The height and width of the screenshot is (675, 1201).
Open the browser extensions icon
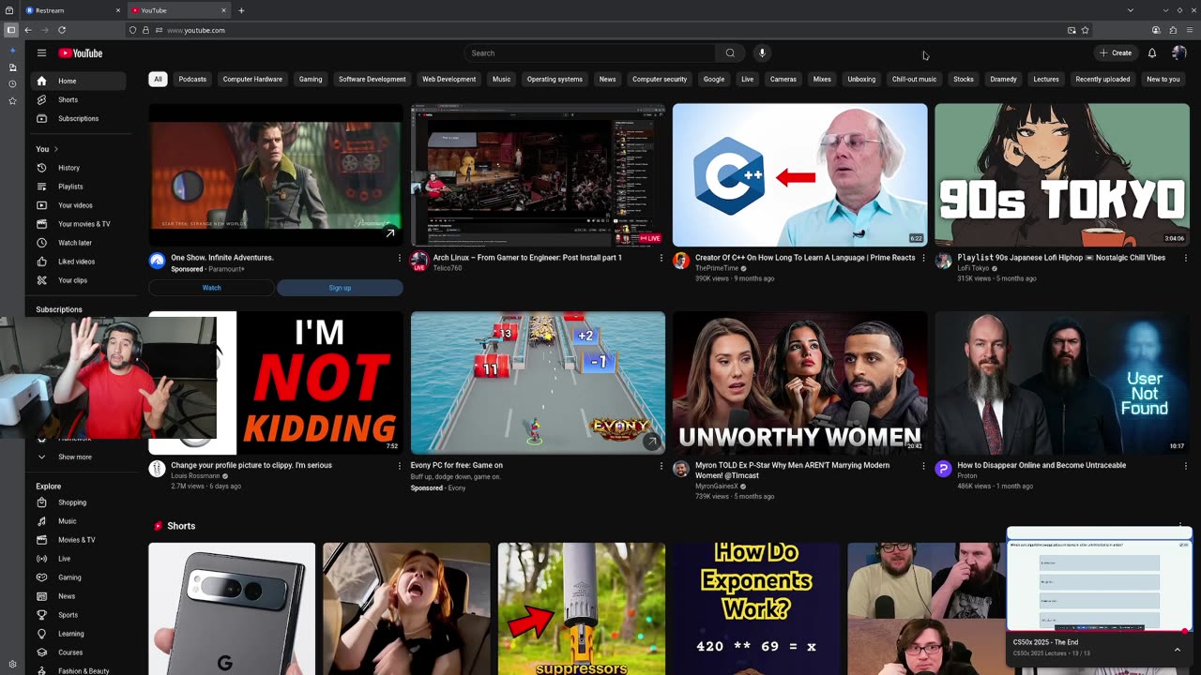point(1173,30)
